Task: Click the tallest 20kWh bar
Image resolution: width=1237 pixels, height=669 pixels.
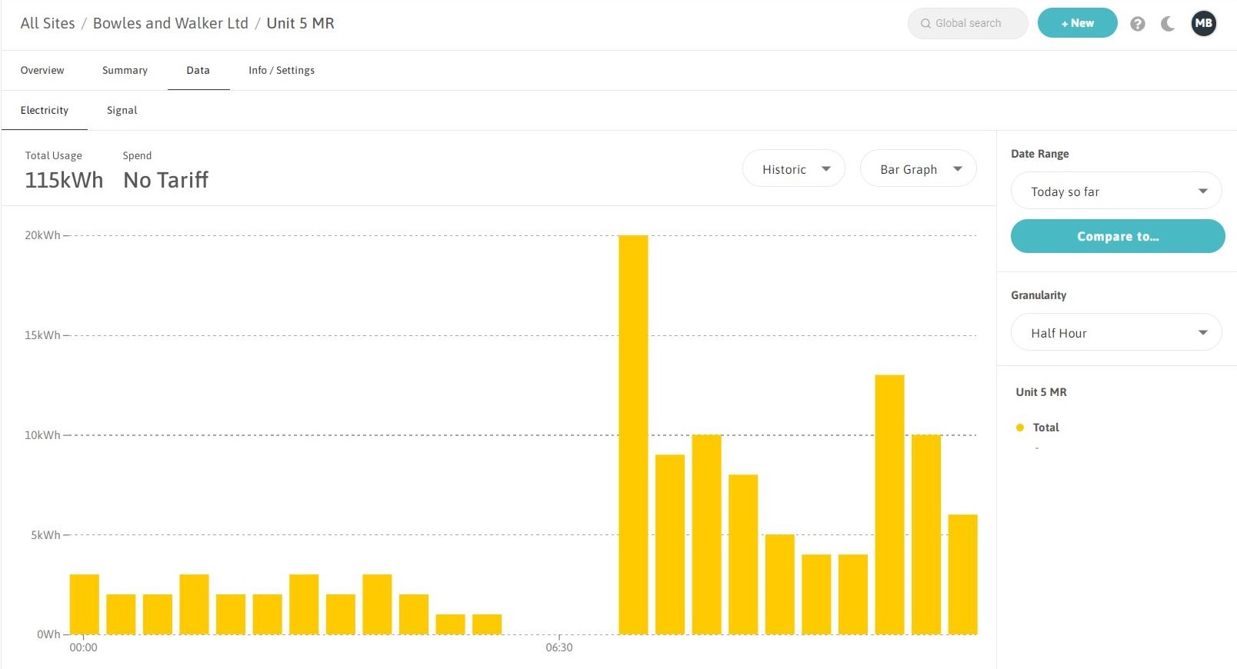Action: coord(633,434)
